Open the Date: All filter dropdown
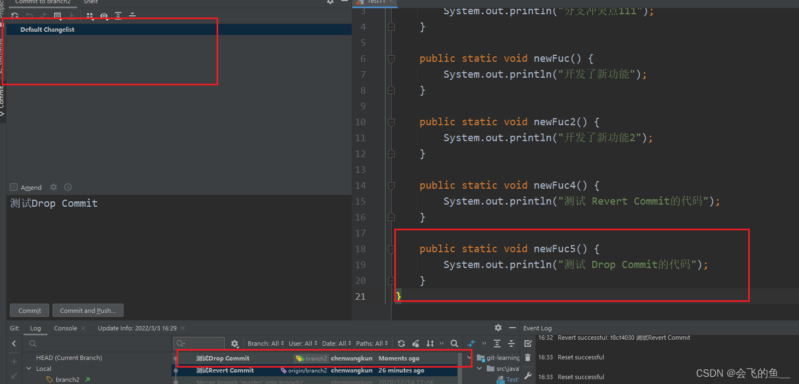The image size is (799, 384). [x=337, y=344]
